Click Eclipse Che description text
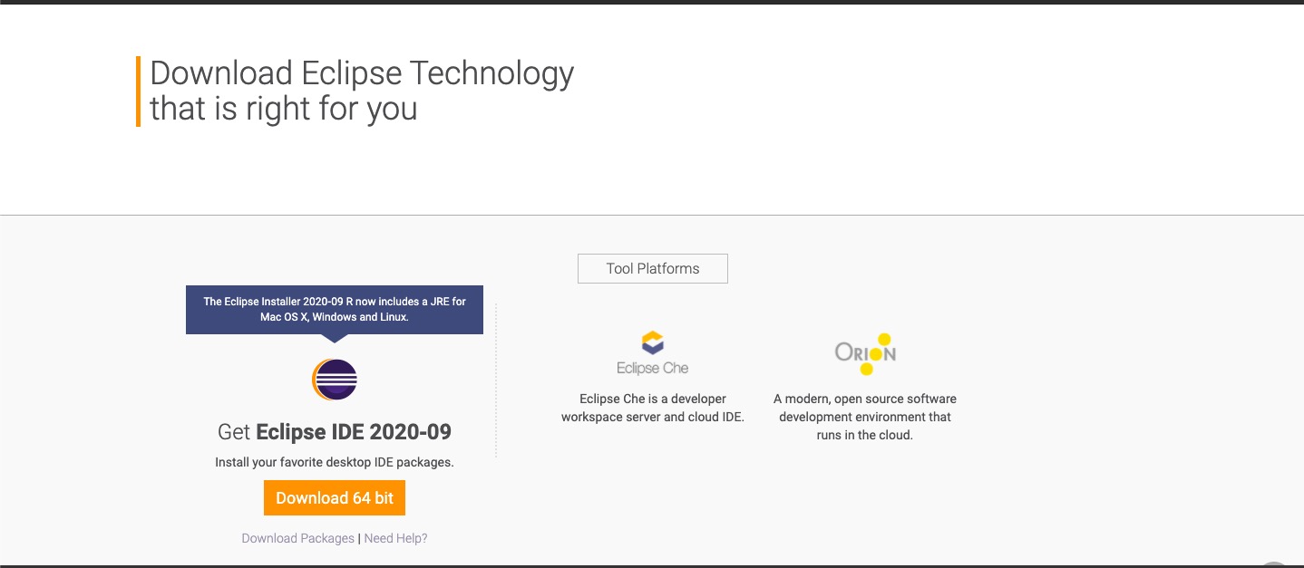Screen dimensions: 1304x568 (x=653, y=408)
